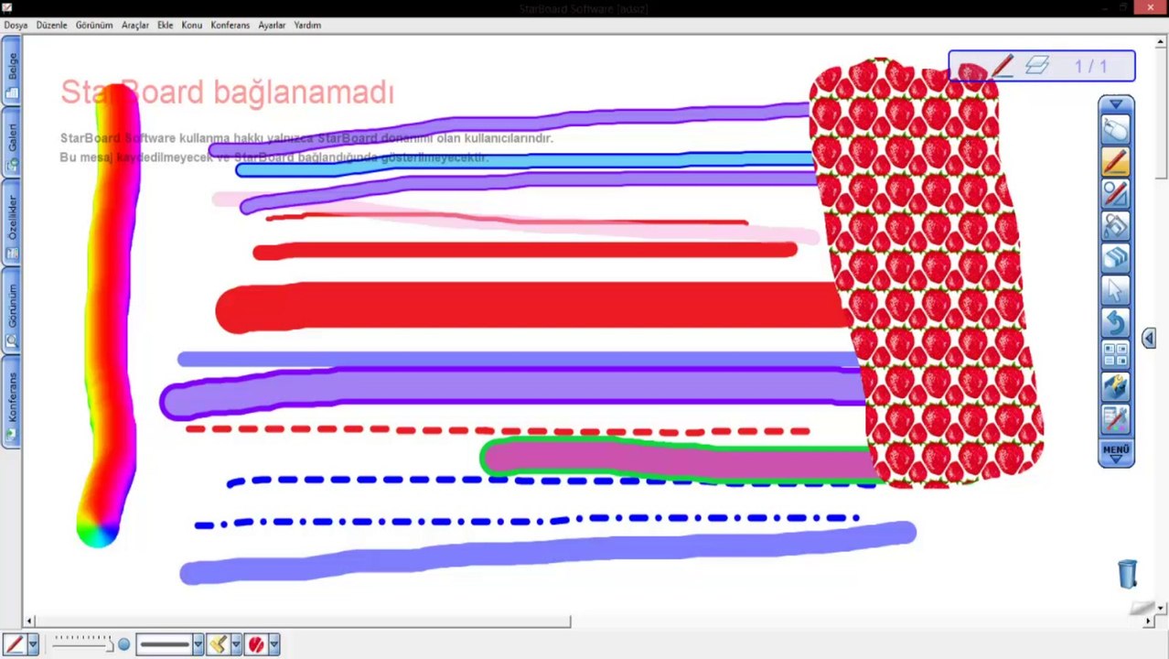Open the Dosya menu
The image size is (1169, 659).
click(16, 26)
